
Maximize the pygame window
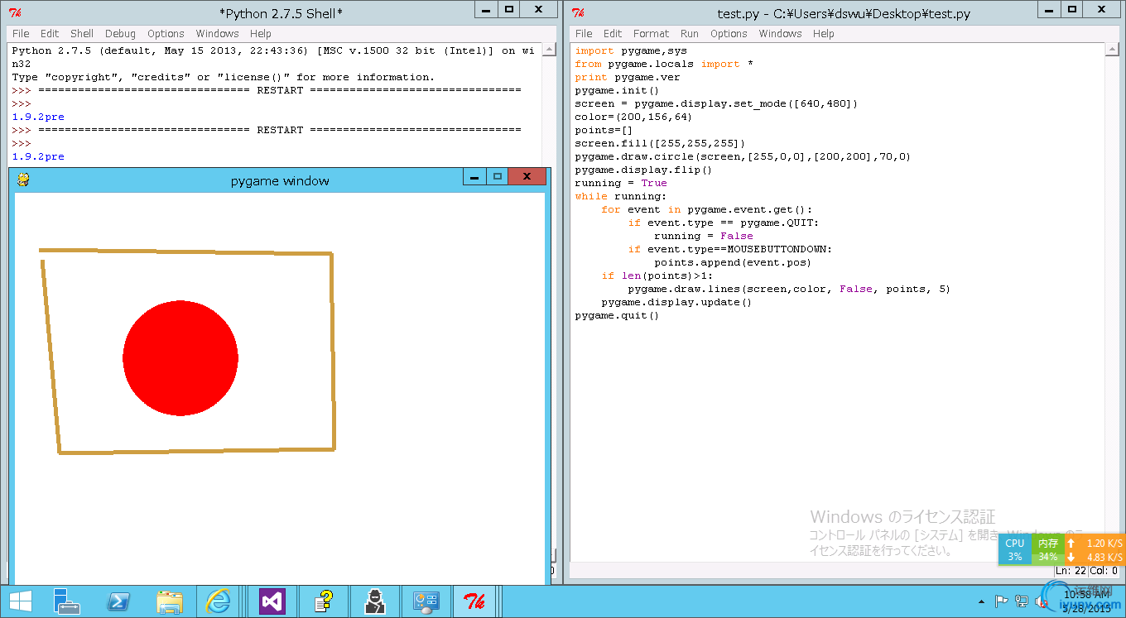coord(497,177)
